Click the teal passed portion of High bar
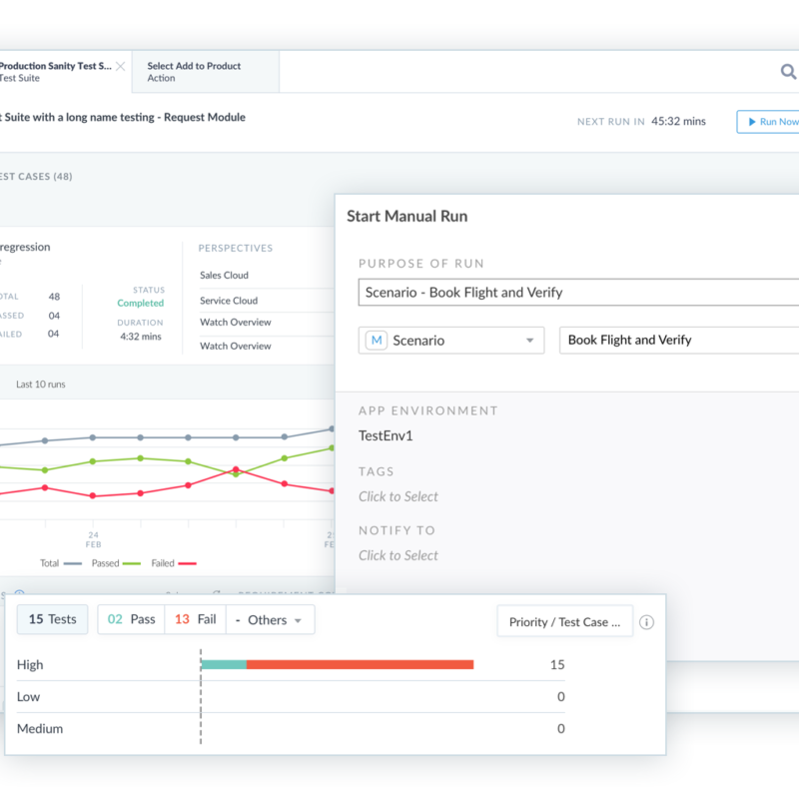Image resolution: width=799 pixels, height=799 pixels. tap(224, 665)
